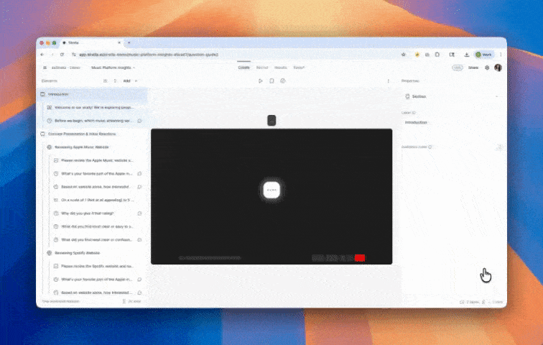Open the user avatar profile menu
Screen dimensions: 543x345
[x=498, y=68]
